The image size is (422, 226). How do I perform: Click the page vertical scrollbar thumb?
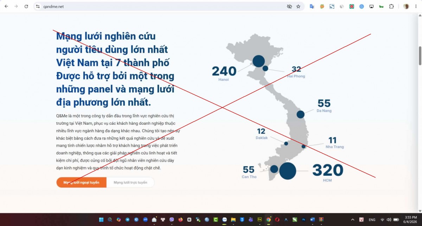(x=419, y=55)
